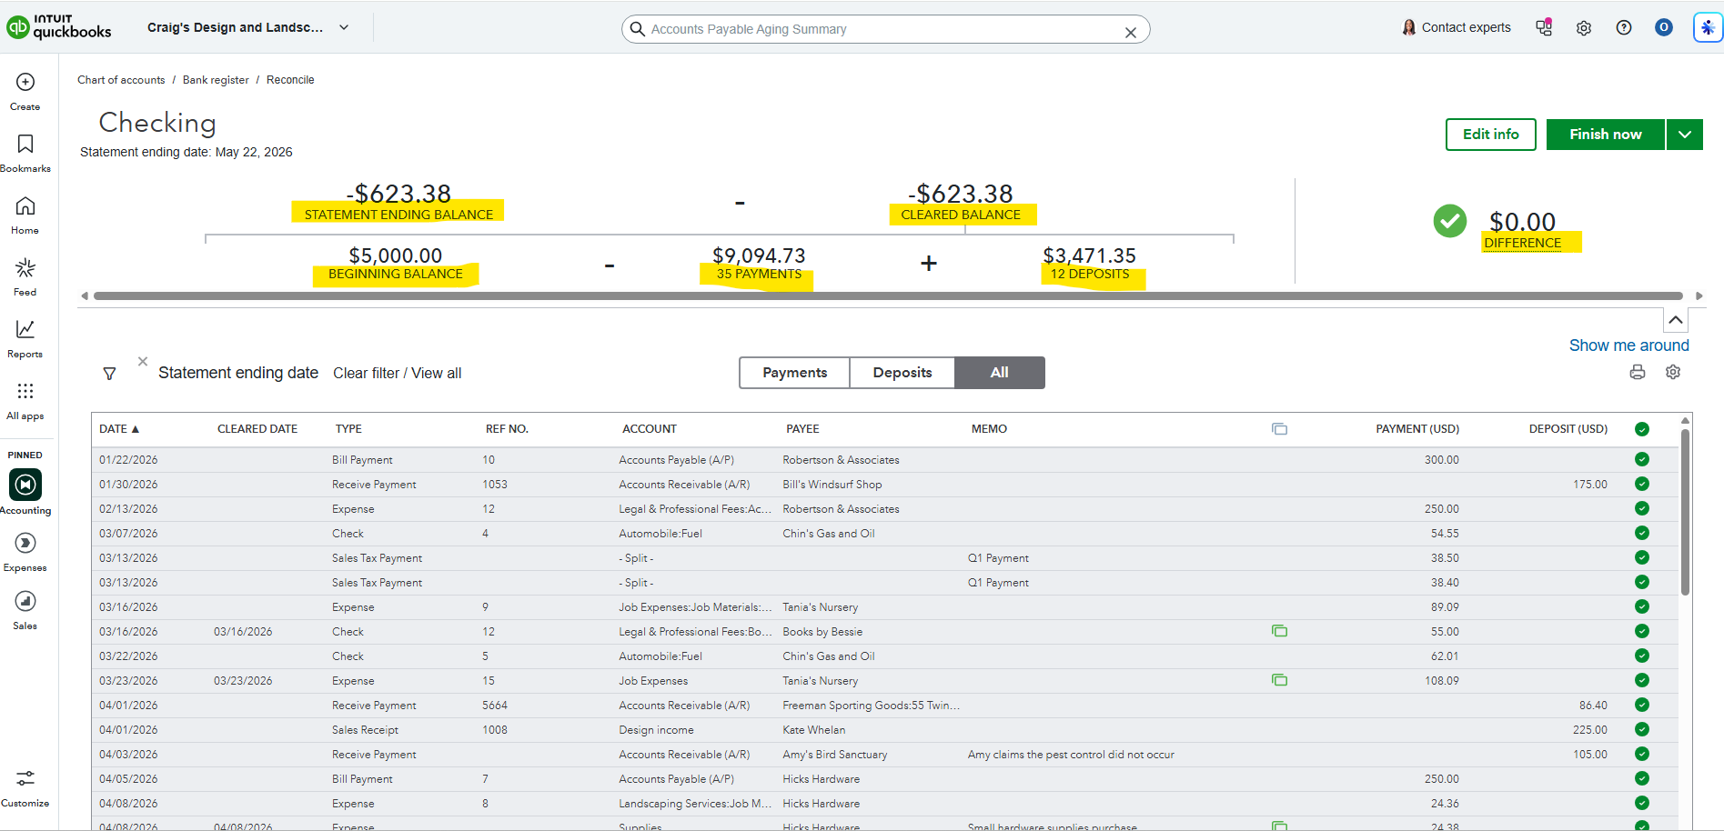Open attachment on Books by Bessie row

click(1279, 631)
